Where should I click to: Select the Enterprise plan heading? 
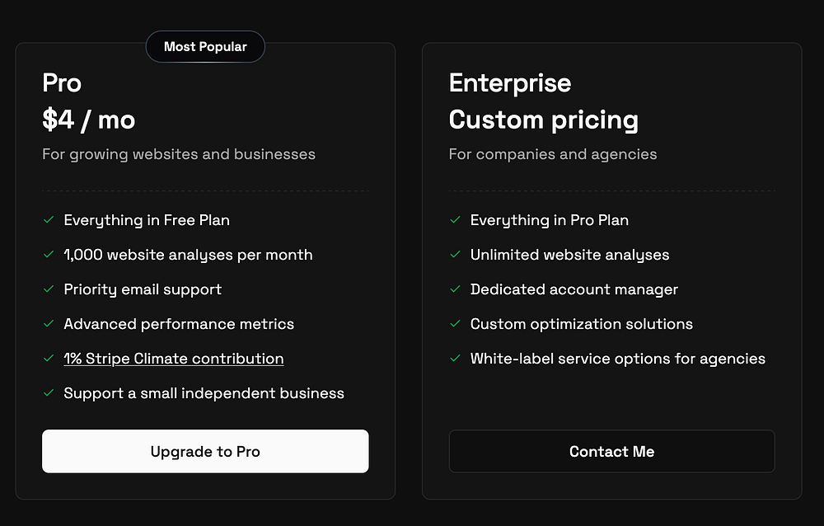[x=510, y=83]
